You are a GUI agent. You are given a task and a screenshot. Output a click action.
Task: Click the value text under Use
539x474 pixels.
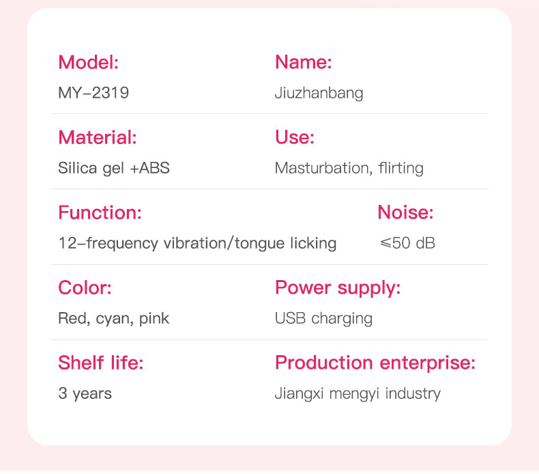point(349,168)
